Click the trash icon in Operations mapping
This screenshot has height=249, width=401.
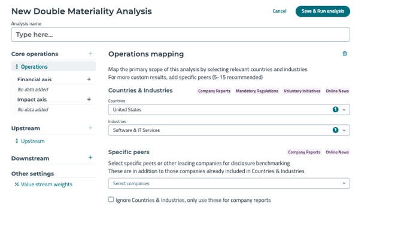point(344,54)
